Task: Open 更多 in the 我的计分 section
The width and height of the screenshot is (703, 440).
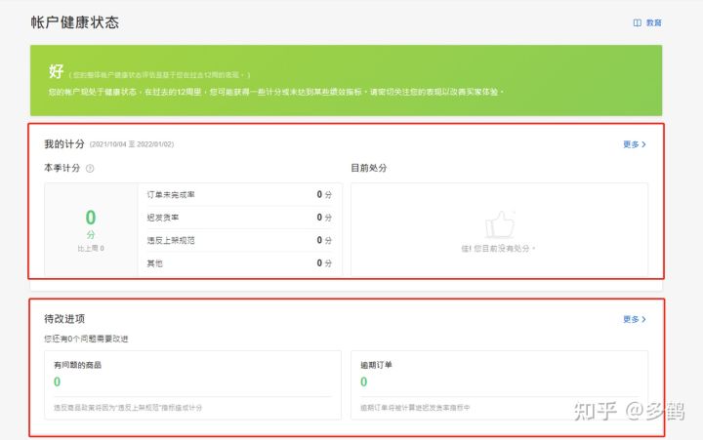Action: pos(635,144)
